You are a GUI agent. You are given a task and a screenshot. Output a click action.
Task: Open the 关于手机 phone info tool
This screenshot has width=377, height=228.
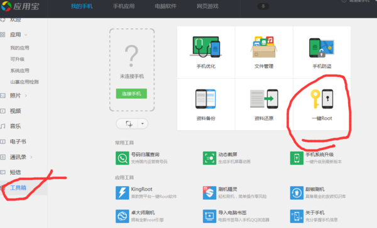pyautogui.click(x=314, y=216)
